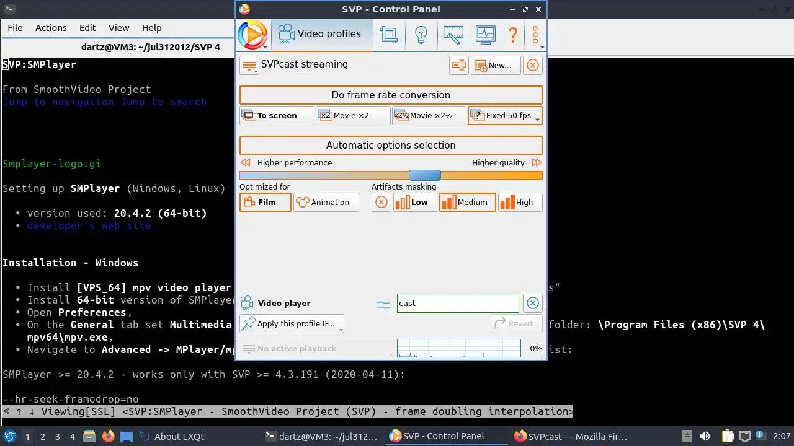794x446 pixels.
Task: Toggle Do frame rate conversion
Action: (x=391, y=95)
